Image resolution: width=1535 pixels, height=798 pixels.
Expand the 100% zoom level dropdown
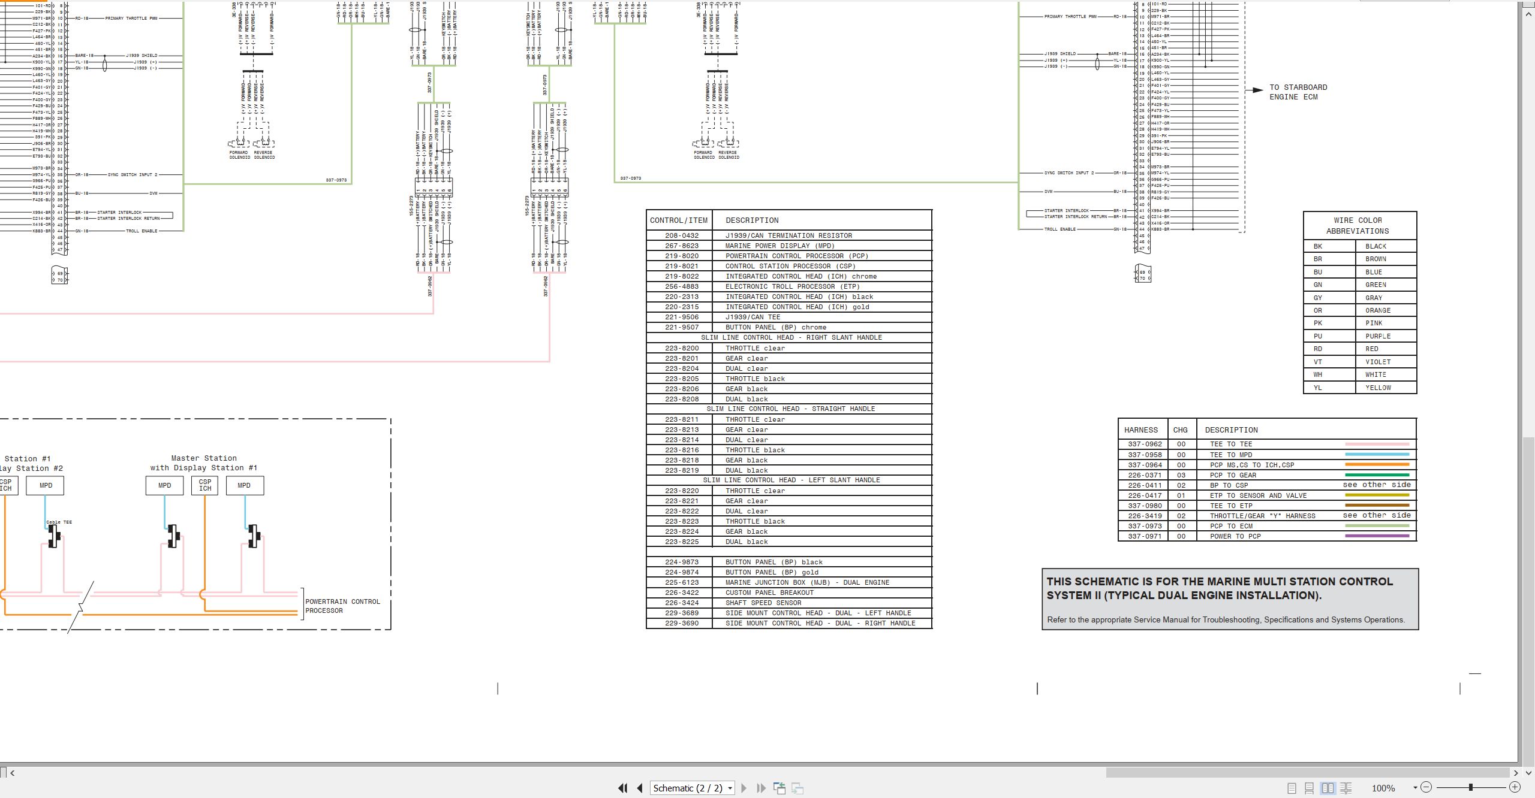point(1415,788)
